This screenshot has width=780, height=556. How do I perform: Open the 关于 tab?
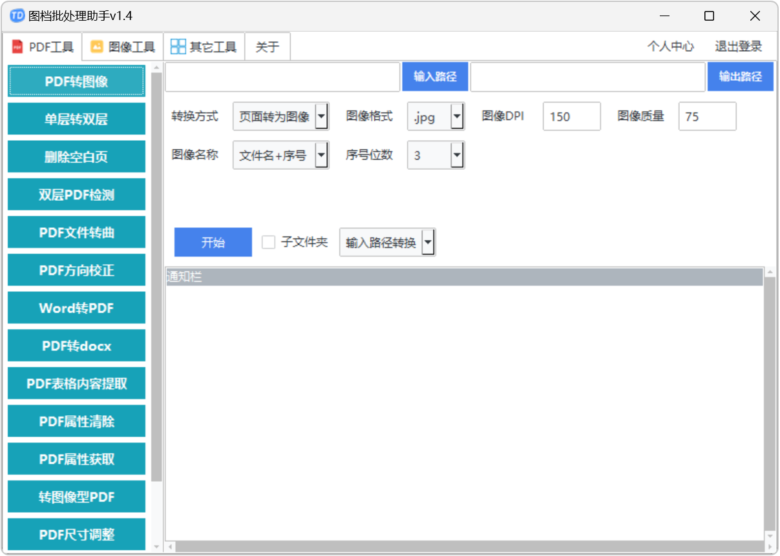click(268, 47)
